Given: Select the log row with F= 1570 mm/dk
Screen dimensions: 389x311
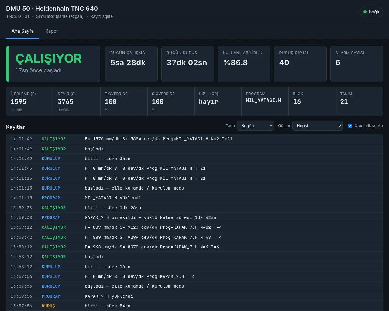Looking at the screenshot, I should (194, 139).
